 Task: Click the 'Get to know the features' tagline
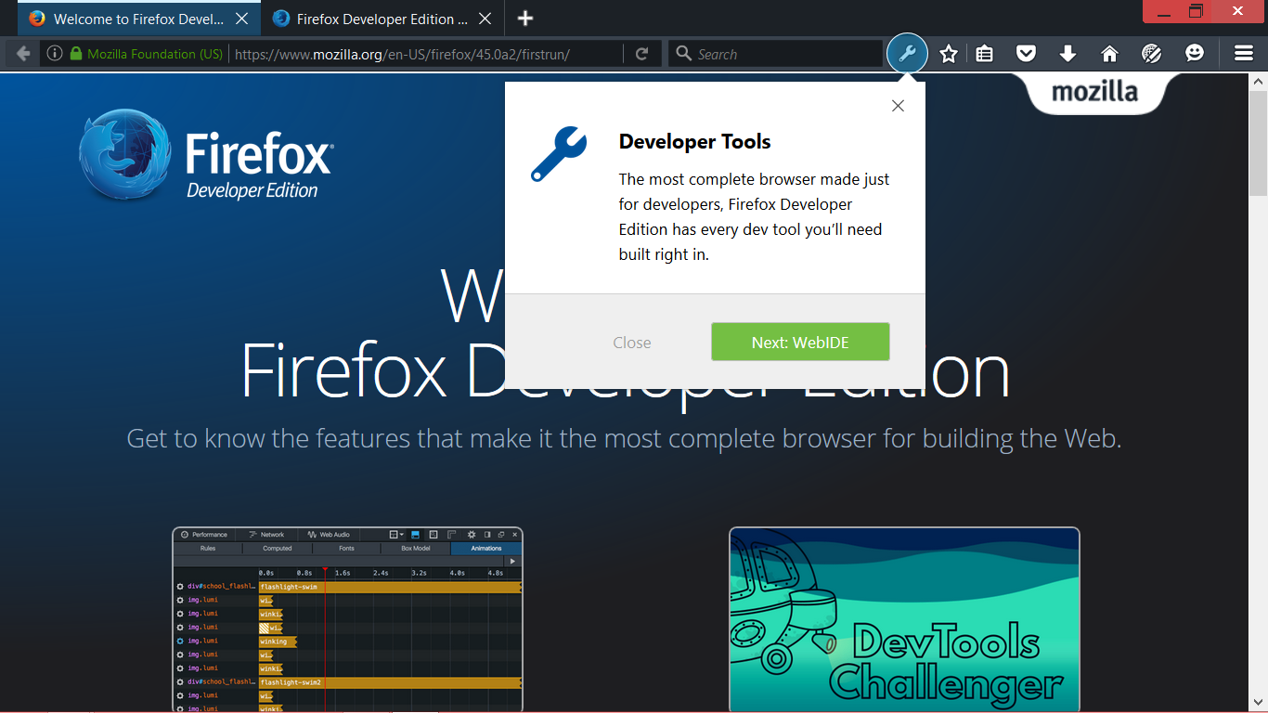point(624,437)
